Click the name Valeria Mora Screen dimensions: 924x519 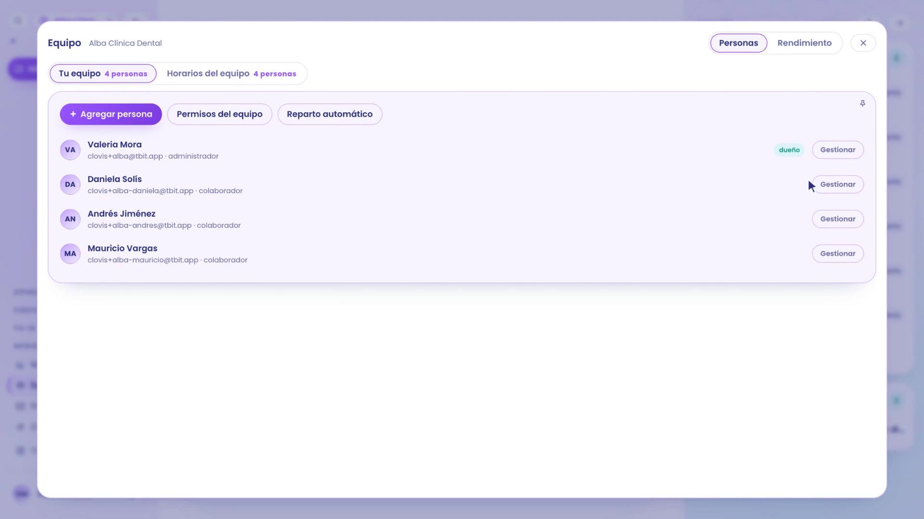[x=115, y=145]
